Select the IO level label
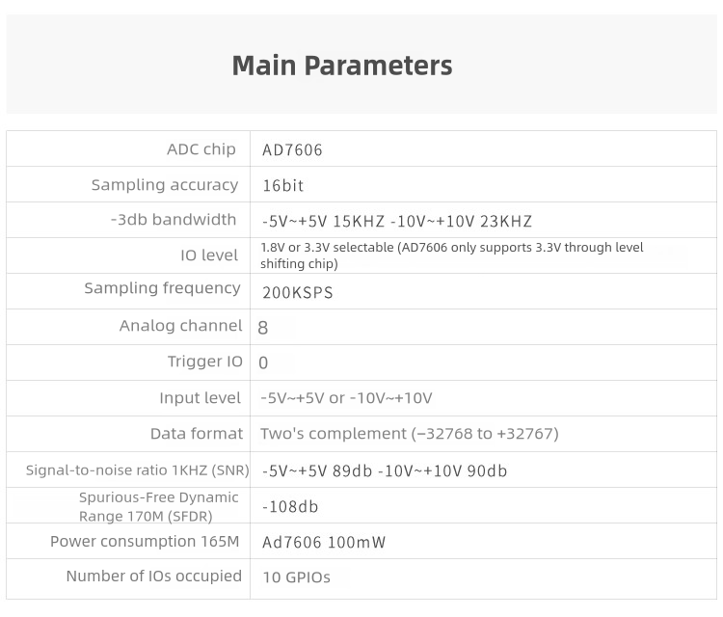The width and height of the screenshot is (723, 617). click(x=209, y=255)
